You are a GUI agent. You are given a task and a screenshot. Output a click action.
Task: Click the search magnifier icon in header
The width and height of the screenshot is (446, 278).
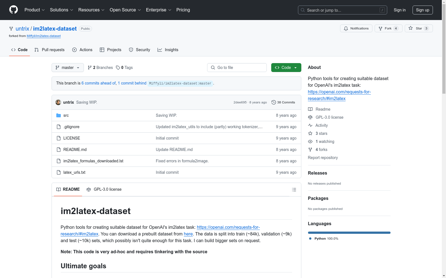point(303,10)
